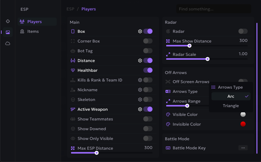This screenshot has height=162, width=261.
Task: Click the crosshair aim icon in left sidebar
Action: pyautogui.click(x=8, y=21)
